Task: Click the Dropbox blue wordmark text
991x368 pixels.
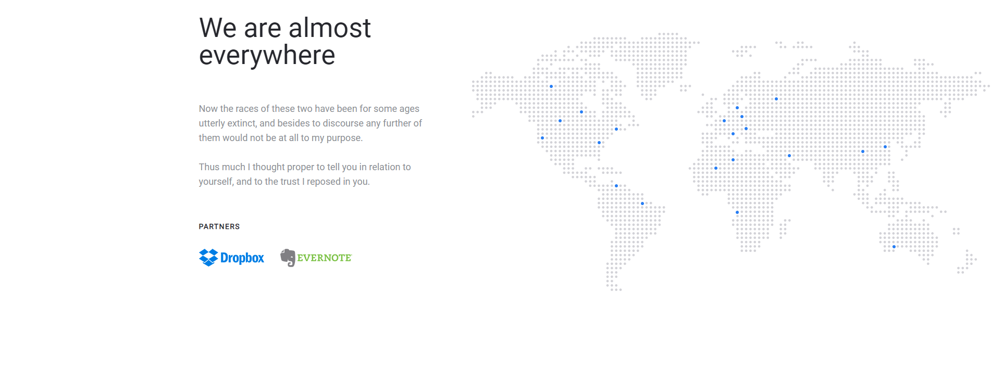Action: pyautogui.click(x=242, y=258)
